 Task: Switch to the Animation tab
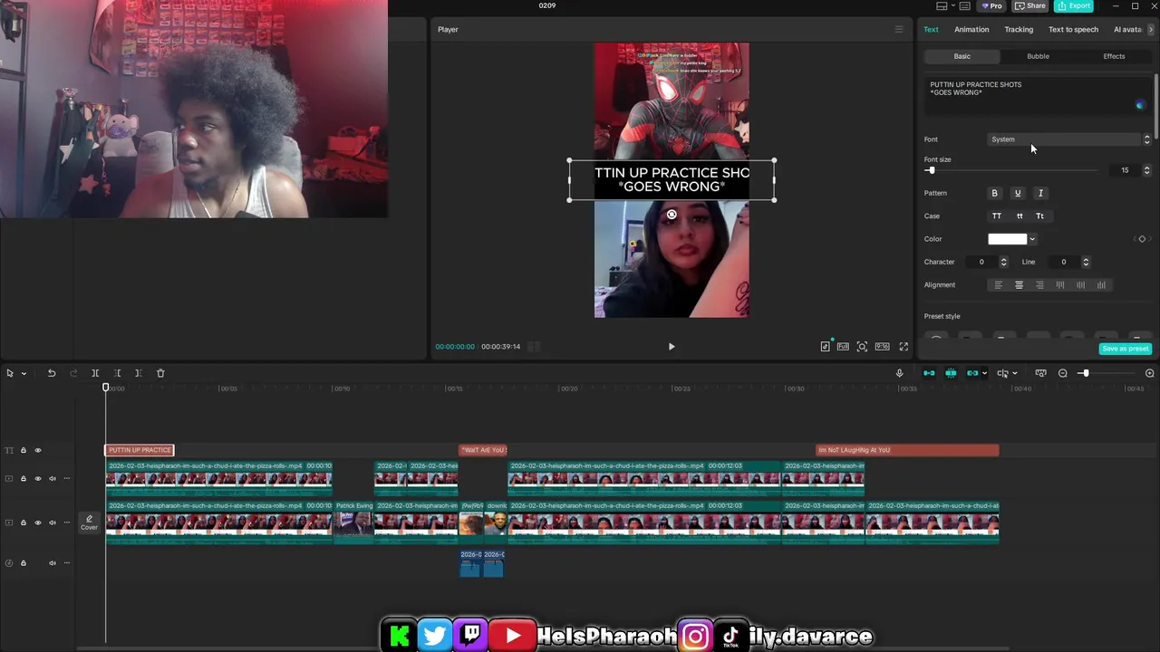(971, 29)
